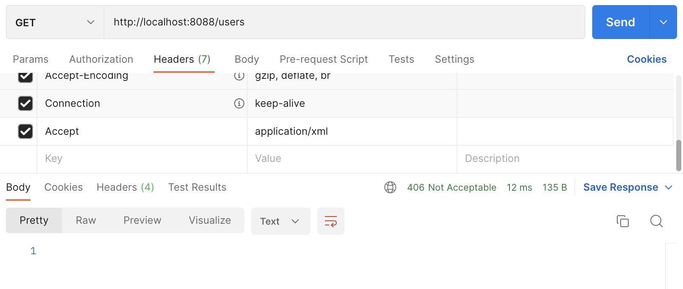Click the Accept-Encoding header info icon
683x289 pixels.
click(239, 76)
